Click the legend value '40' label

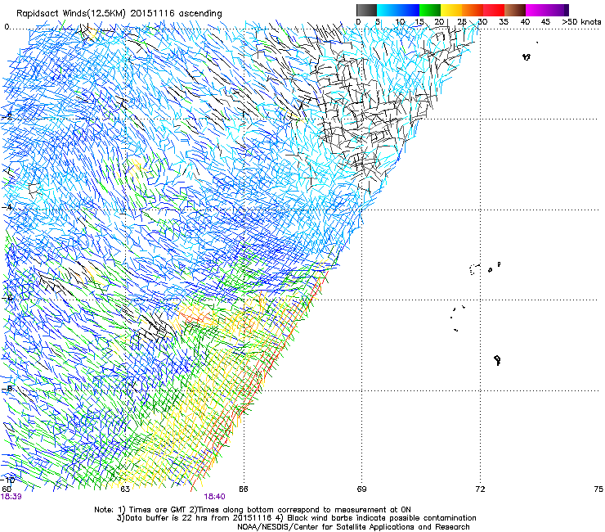click(525, 22)
